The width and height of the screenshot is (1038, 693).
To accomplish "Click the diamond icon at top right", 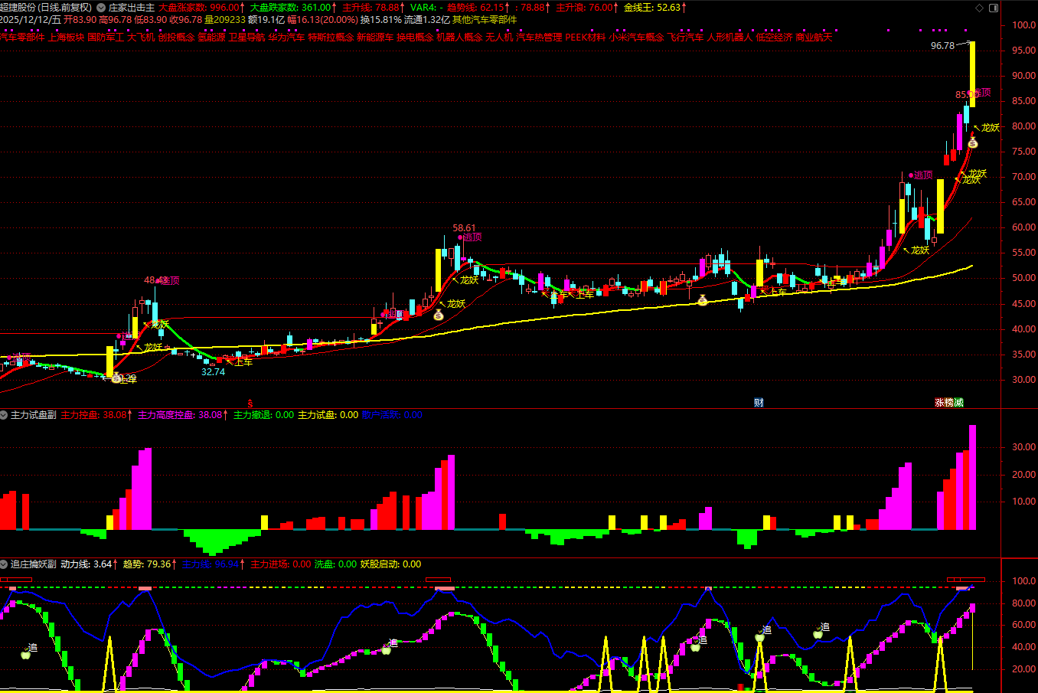I will tap(980, 8).
